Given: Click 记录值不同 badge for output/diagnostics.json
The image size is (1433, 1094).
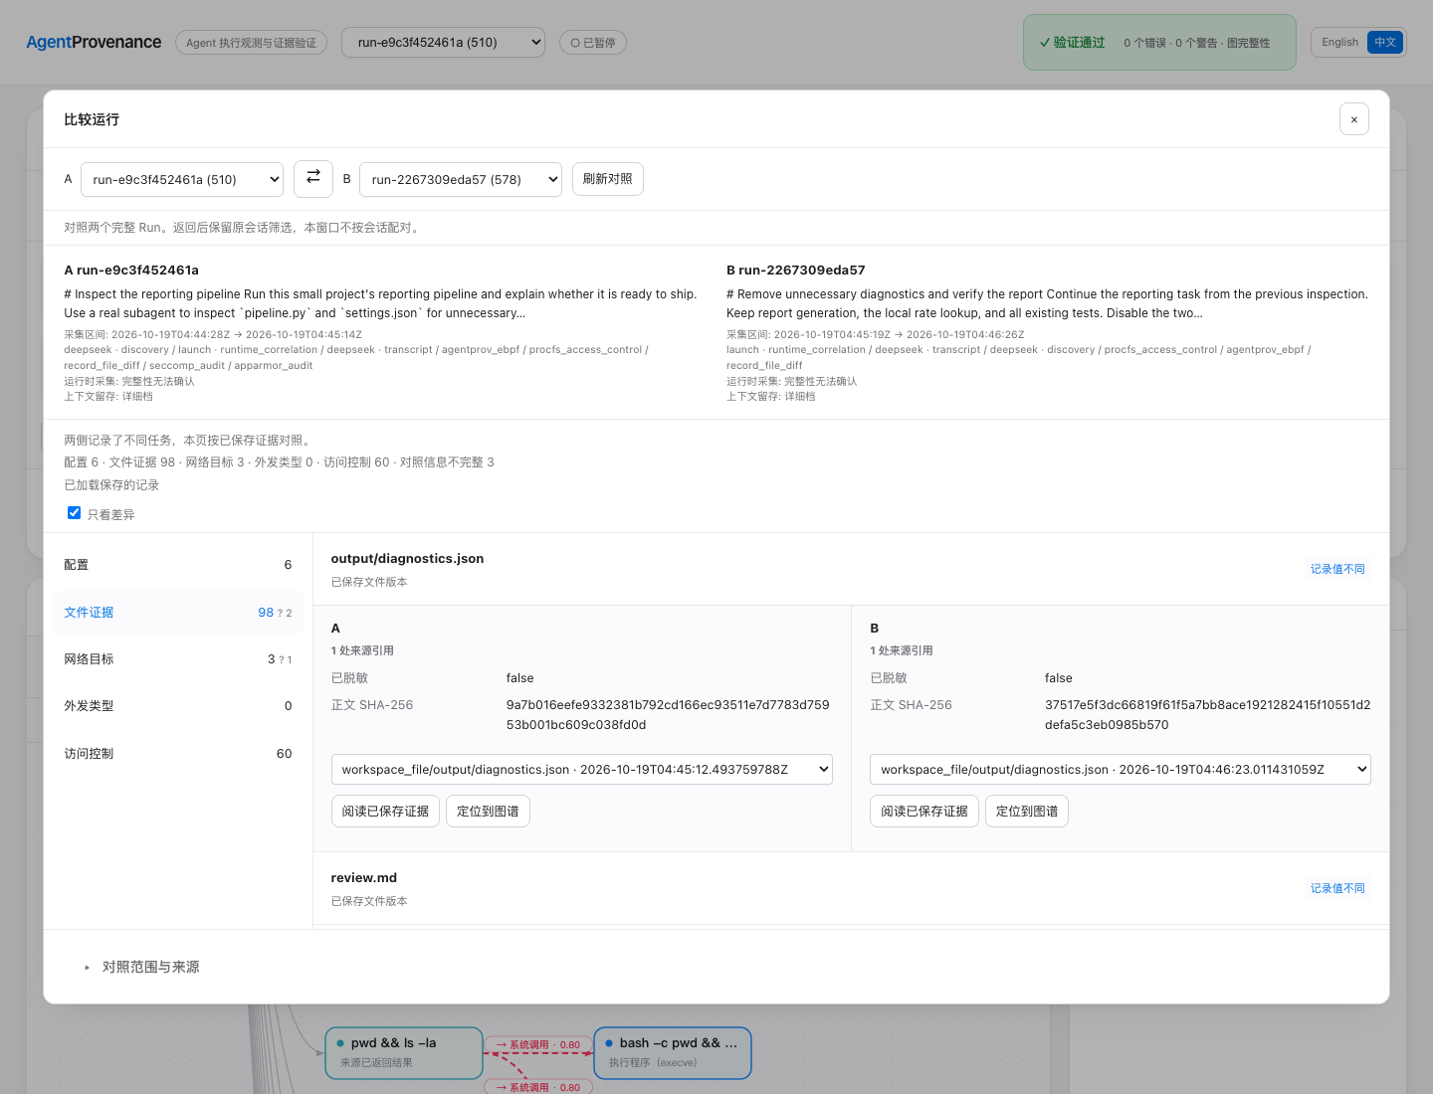Looking at the screenshot, I should 1337,569.
